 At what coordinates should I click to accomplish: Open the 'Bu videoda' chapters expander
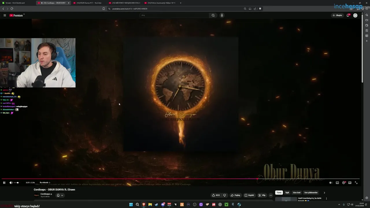[x=45, y=183]
